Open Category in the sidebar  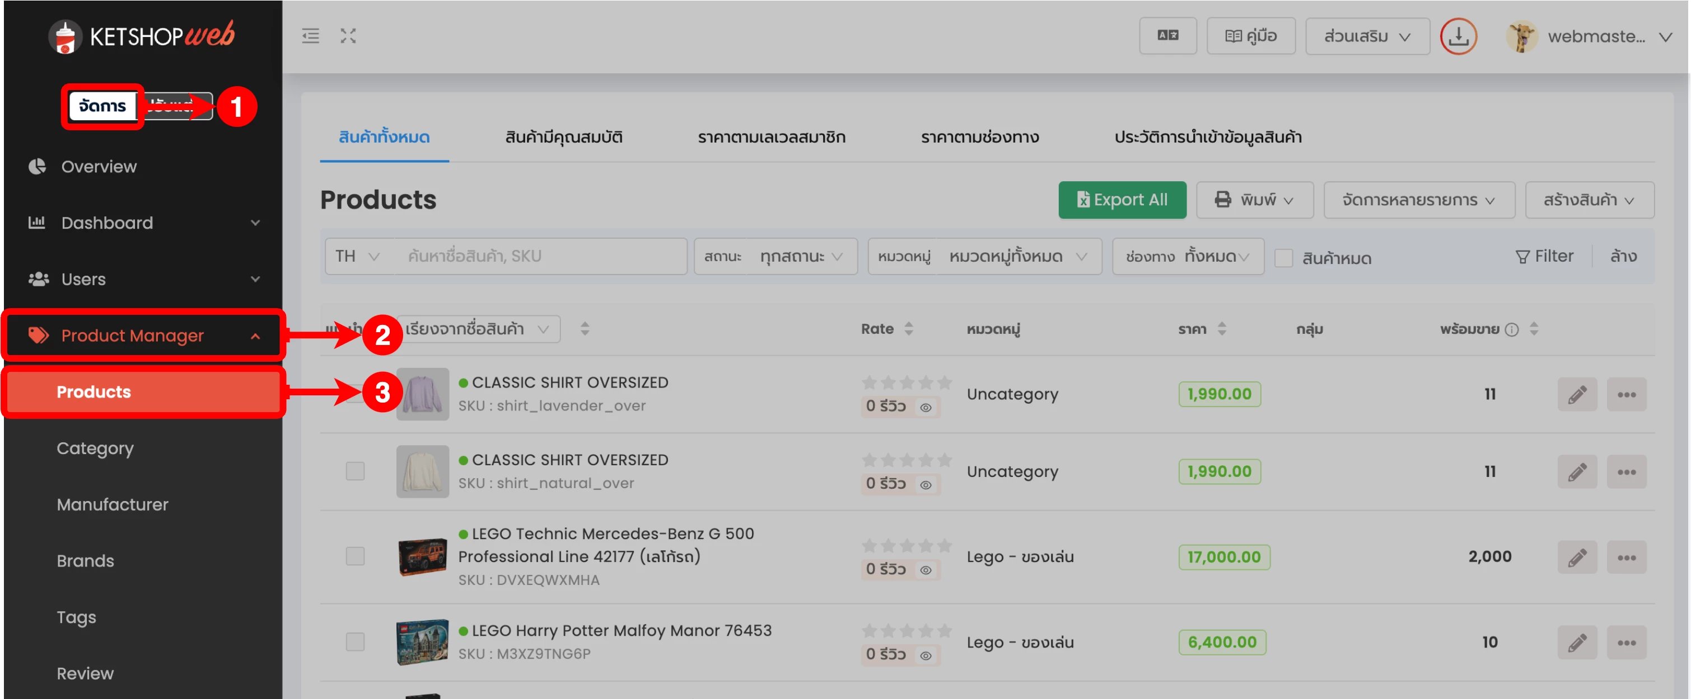[x=95, y=448]
